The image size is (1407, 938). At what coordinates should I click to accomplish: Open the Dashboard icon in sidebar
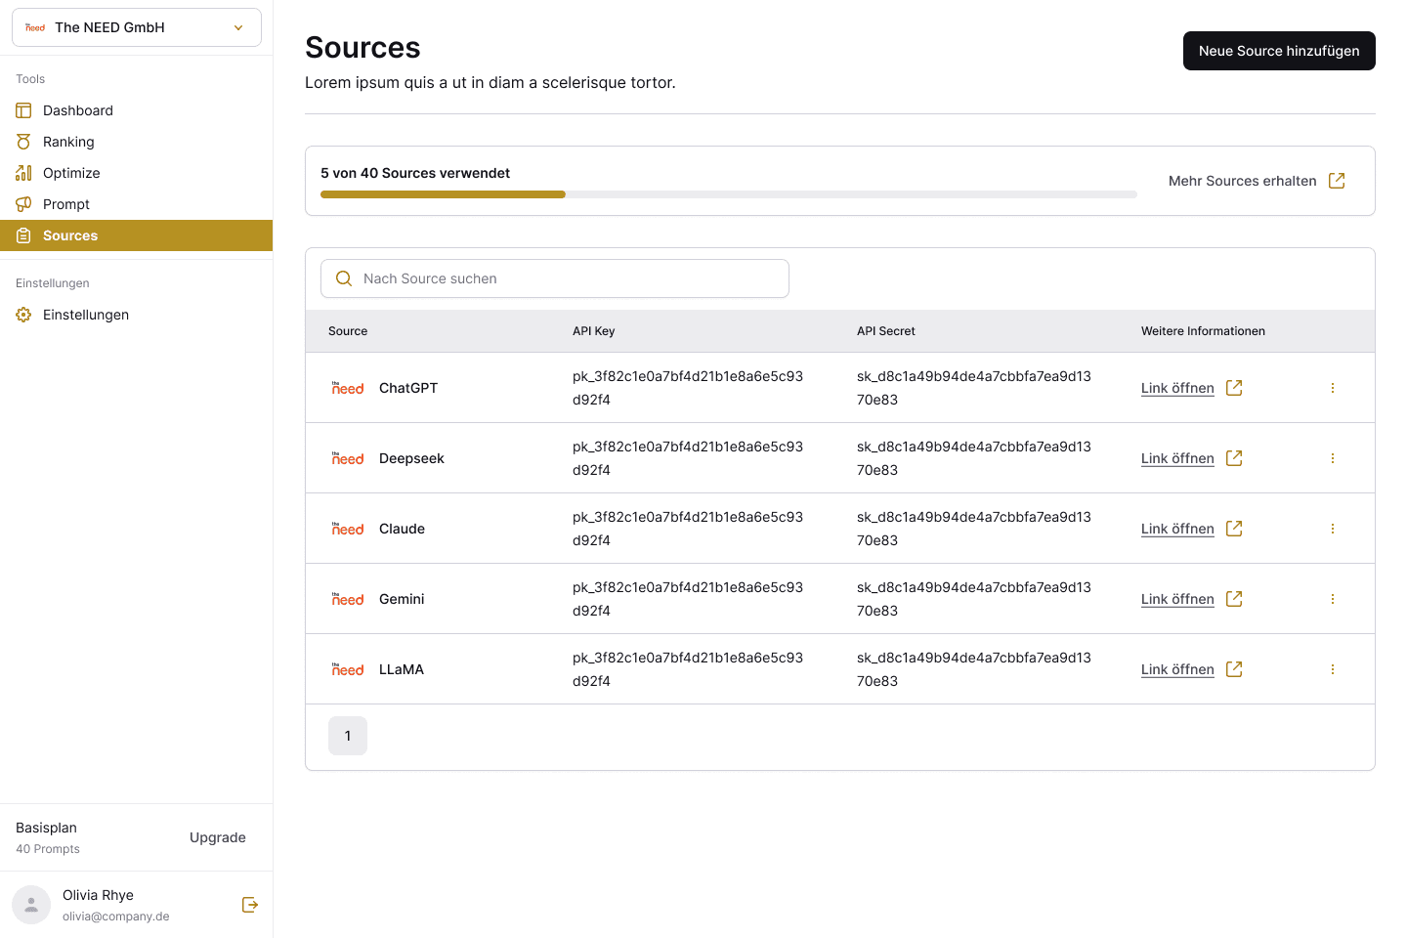tap(23, 110)
